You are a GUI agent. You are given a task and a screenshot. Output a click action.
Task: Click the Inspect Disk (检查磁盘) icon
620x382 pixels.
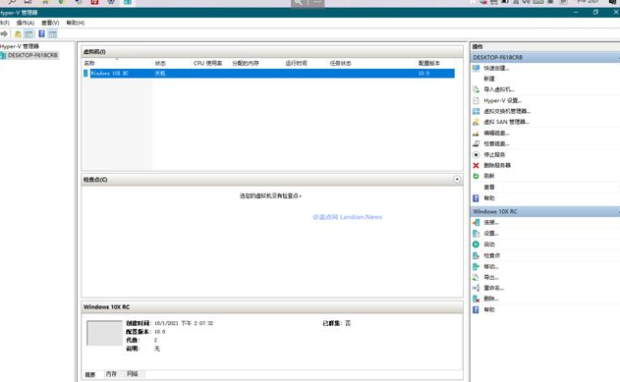(477, 143)
